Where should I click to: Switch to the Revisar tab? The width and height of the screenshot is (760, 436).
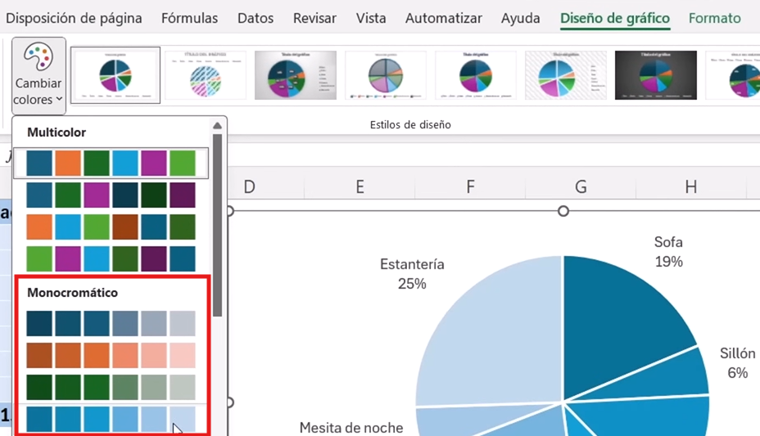(x=314, y=18)
